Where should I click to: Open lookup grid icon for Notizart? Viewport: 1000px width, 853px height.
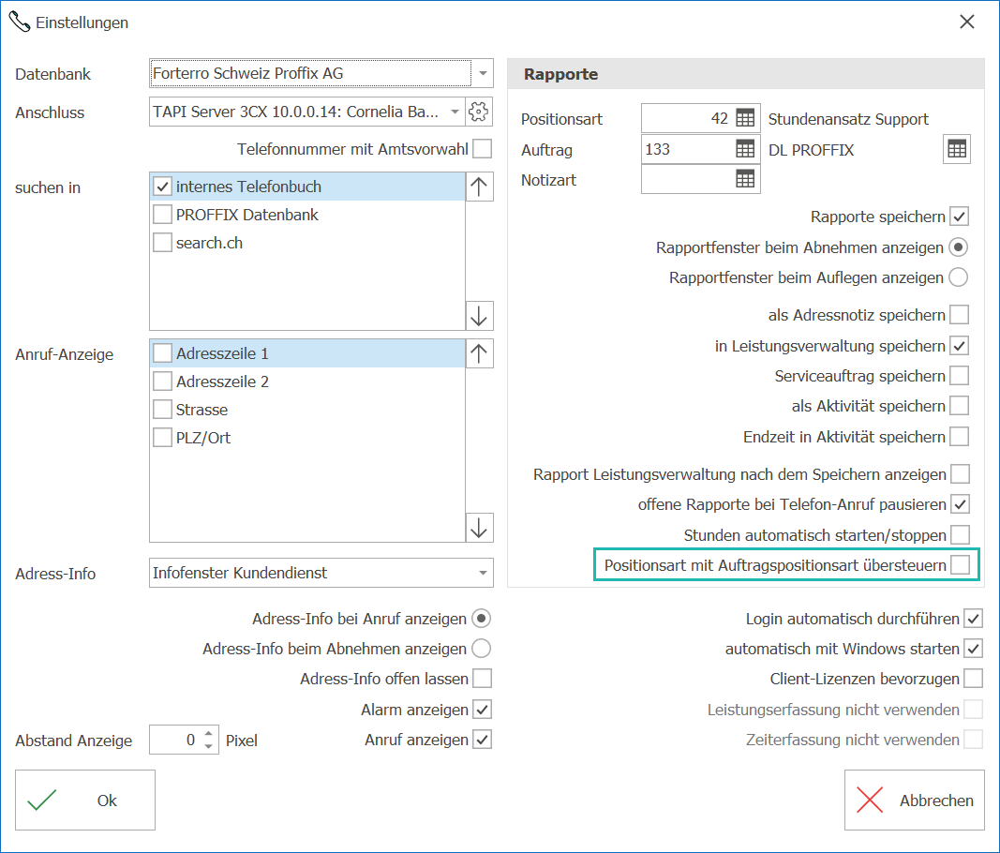(x=744, y=179)
